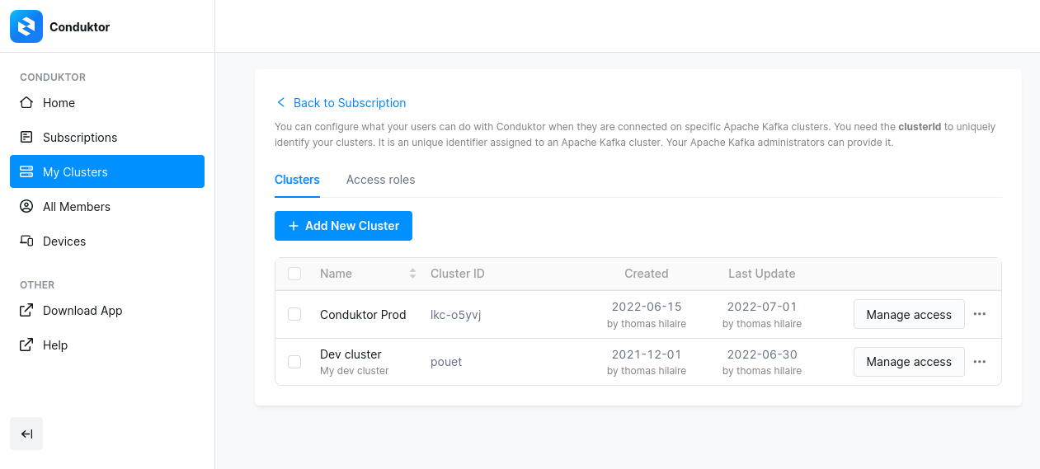Open the Help link in the sidebar
This screenshot has width=1040, height=469.
(107, 345)
